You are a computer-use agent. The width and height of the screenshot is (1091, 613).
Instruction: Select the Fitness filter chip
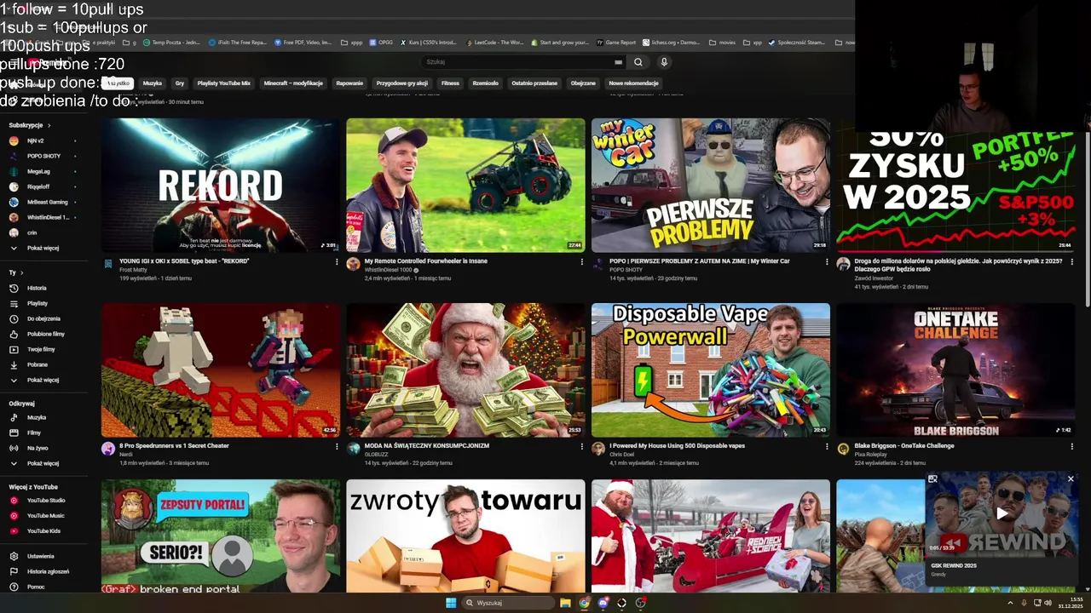tap(450, 83)
